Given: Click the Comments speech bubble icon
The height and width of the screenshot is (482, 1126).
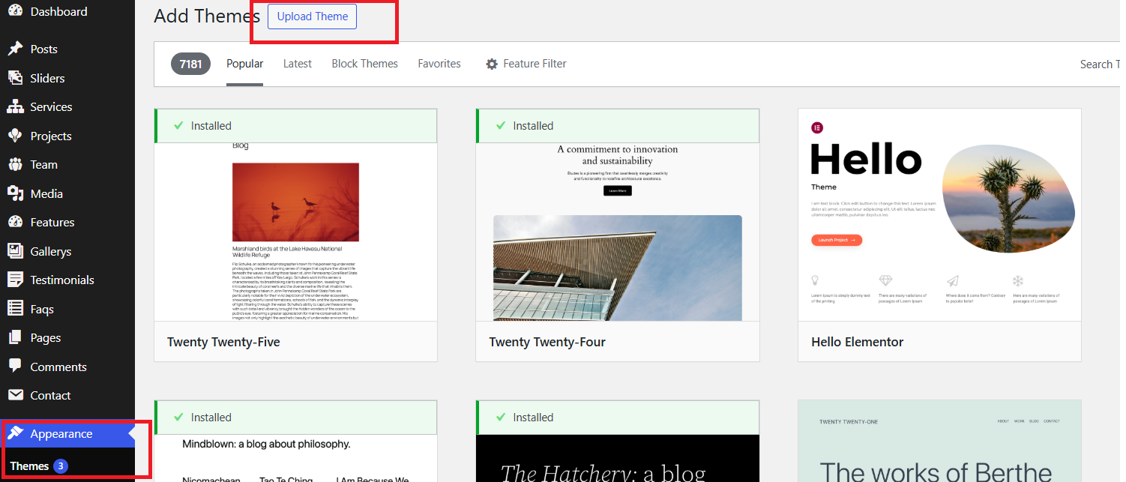Looking at the screenshot, I should (x=15, y=367).
